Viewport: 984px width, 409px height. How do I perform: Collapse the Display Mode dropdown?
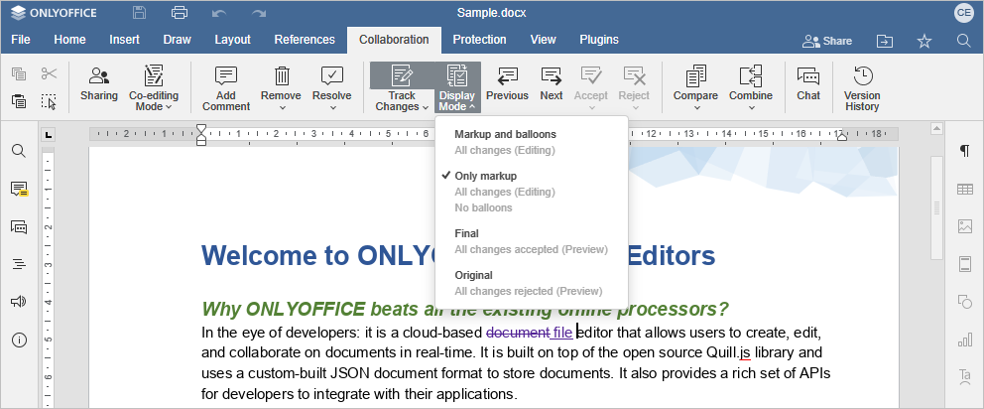point(457,88)
